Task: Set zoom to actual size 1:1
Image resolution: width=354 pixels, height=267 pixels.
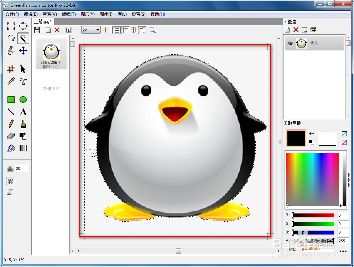Action: pos(68,30)
